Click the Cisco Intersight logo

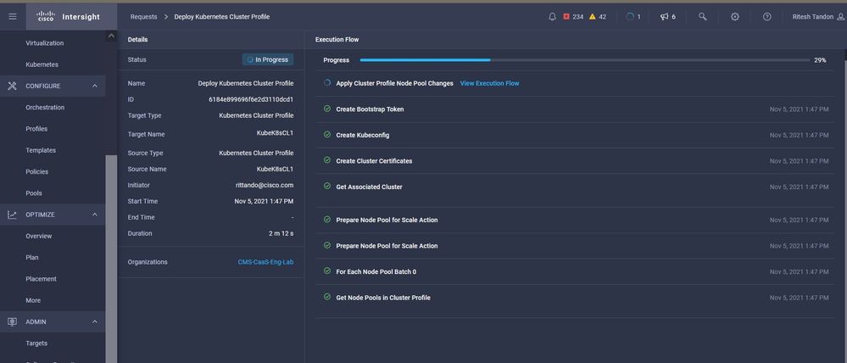pos(68,17)
